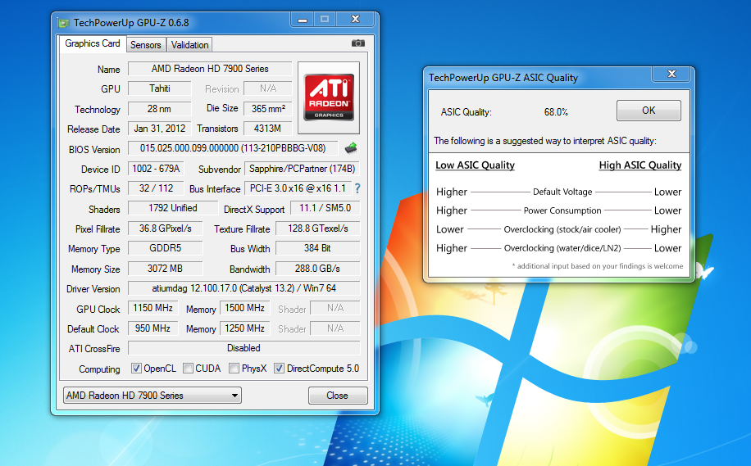751x466 pixels.
Task: Toggle the PhysX checkbox
Action: [234, 369]
